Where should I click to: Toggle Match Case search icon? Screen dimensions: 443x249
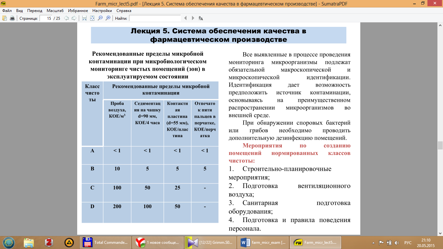click(201, 18)
